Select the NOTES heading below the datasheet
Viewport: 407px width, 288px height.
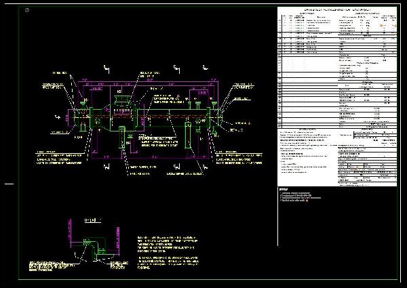(x=284, y=188)
